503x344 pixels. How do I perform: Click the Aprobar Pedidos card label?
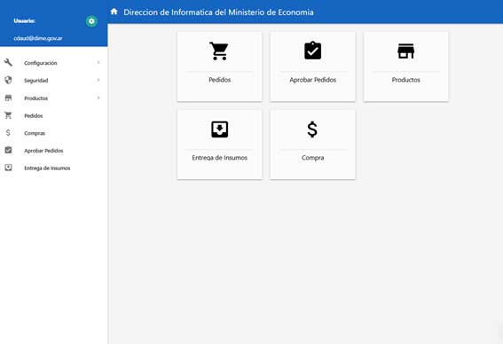click(x=313, y=80)
